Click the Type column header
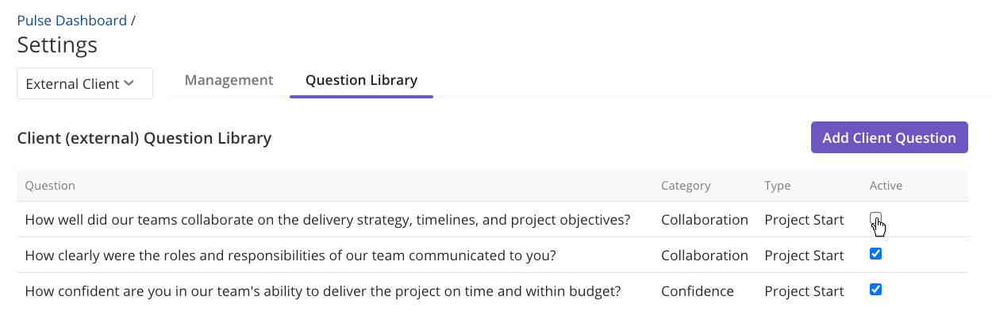992x327 pixels. click(778, 186)
